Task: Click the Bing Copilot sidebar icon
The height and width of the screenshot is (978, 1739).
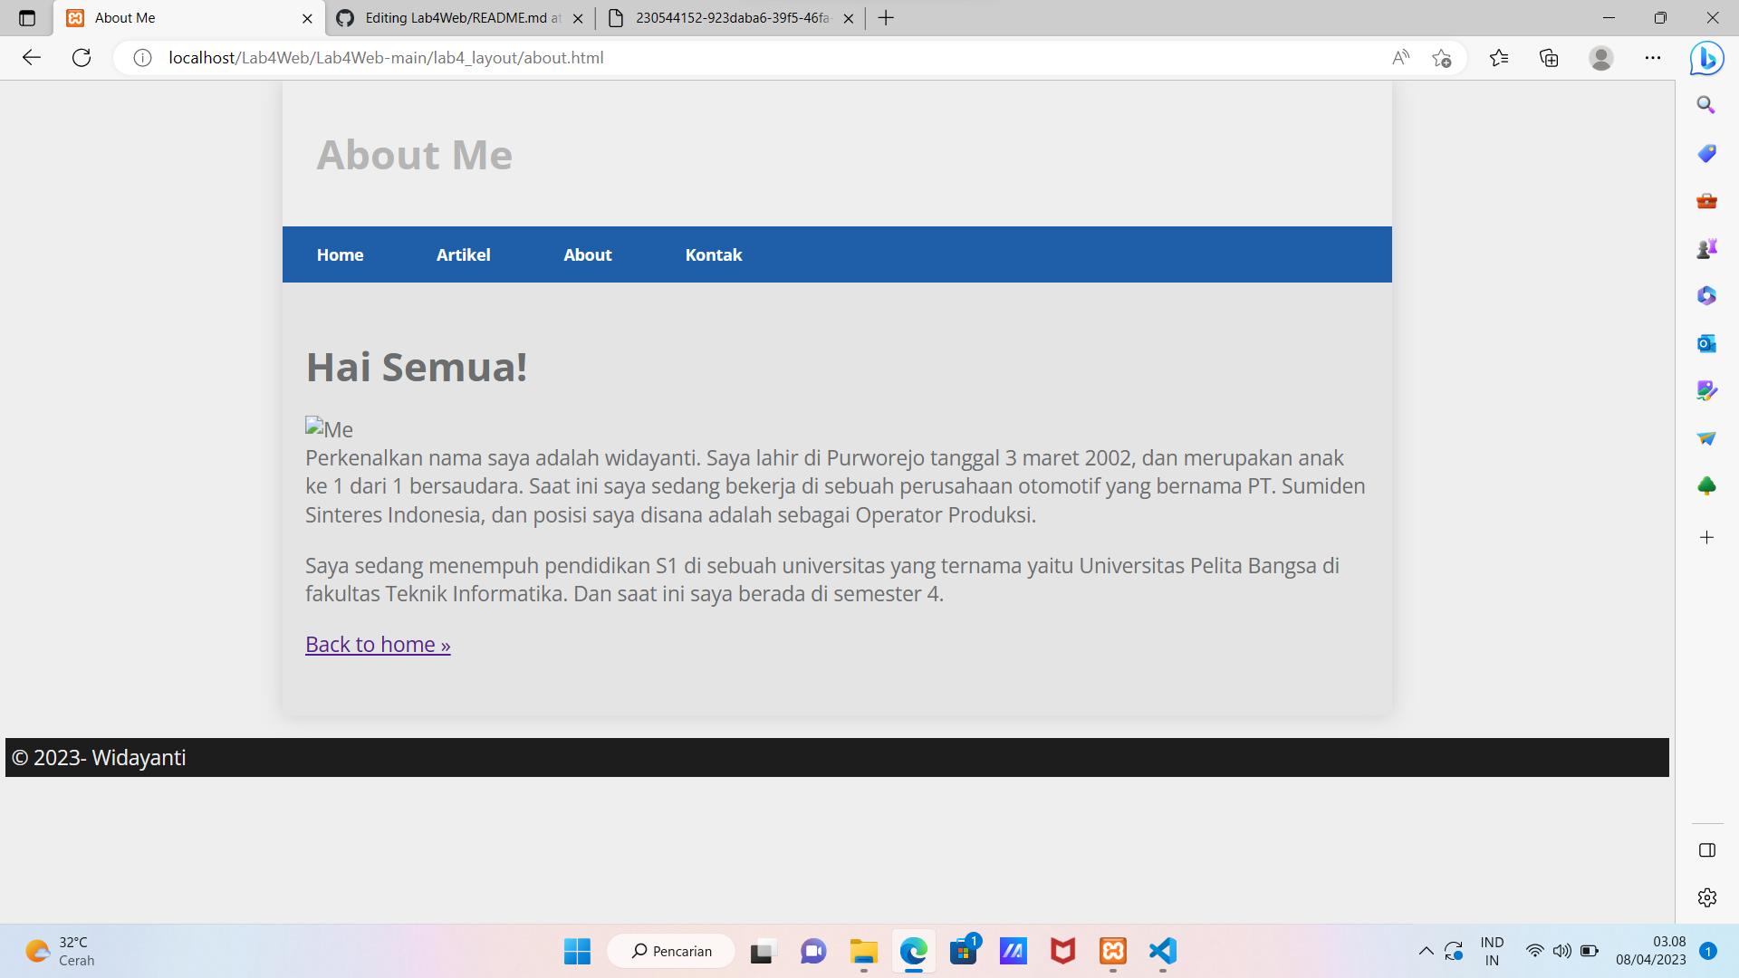Action: 1706,59
